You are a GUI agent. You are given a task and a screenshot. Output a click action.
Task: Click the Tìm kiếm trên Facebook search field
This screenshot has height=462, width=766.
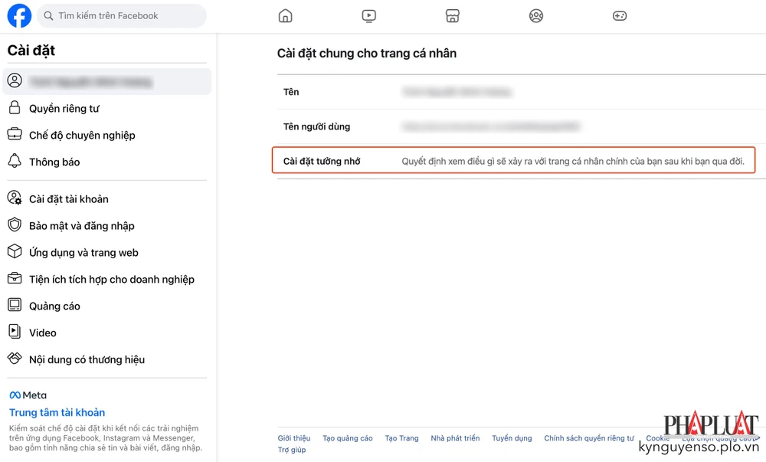tap(121, 15)
